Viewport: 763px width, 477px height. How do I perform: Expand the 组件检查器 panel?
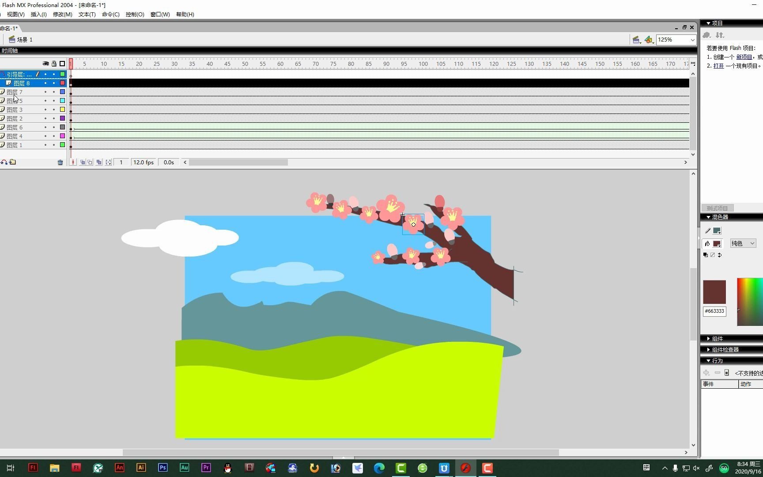click(x=708, y=349)
